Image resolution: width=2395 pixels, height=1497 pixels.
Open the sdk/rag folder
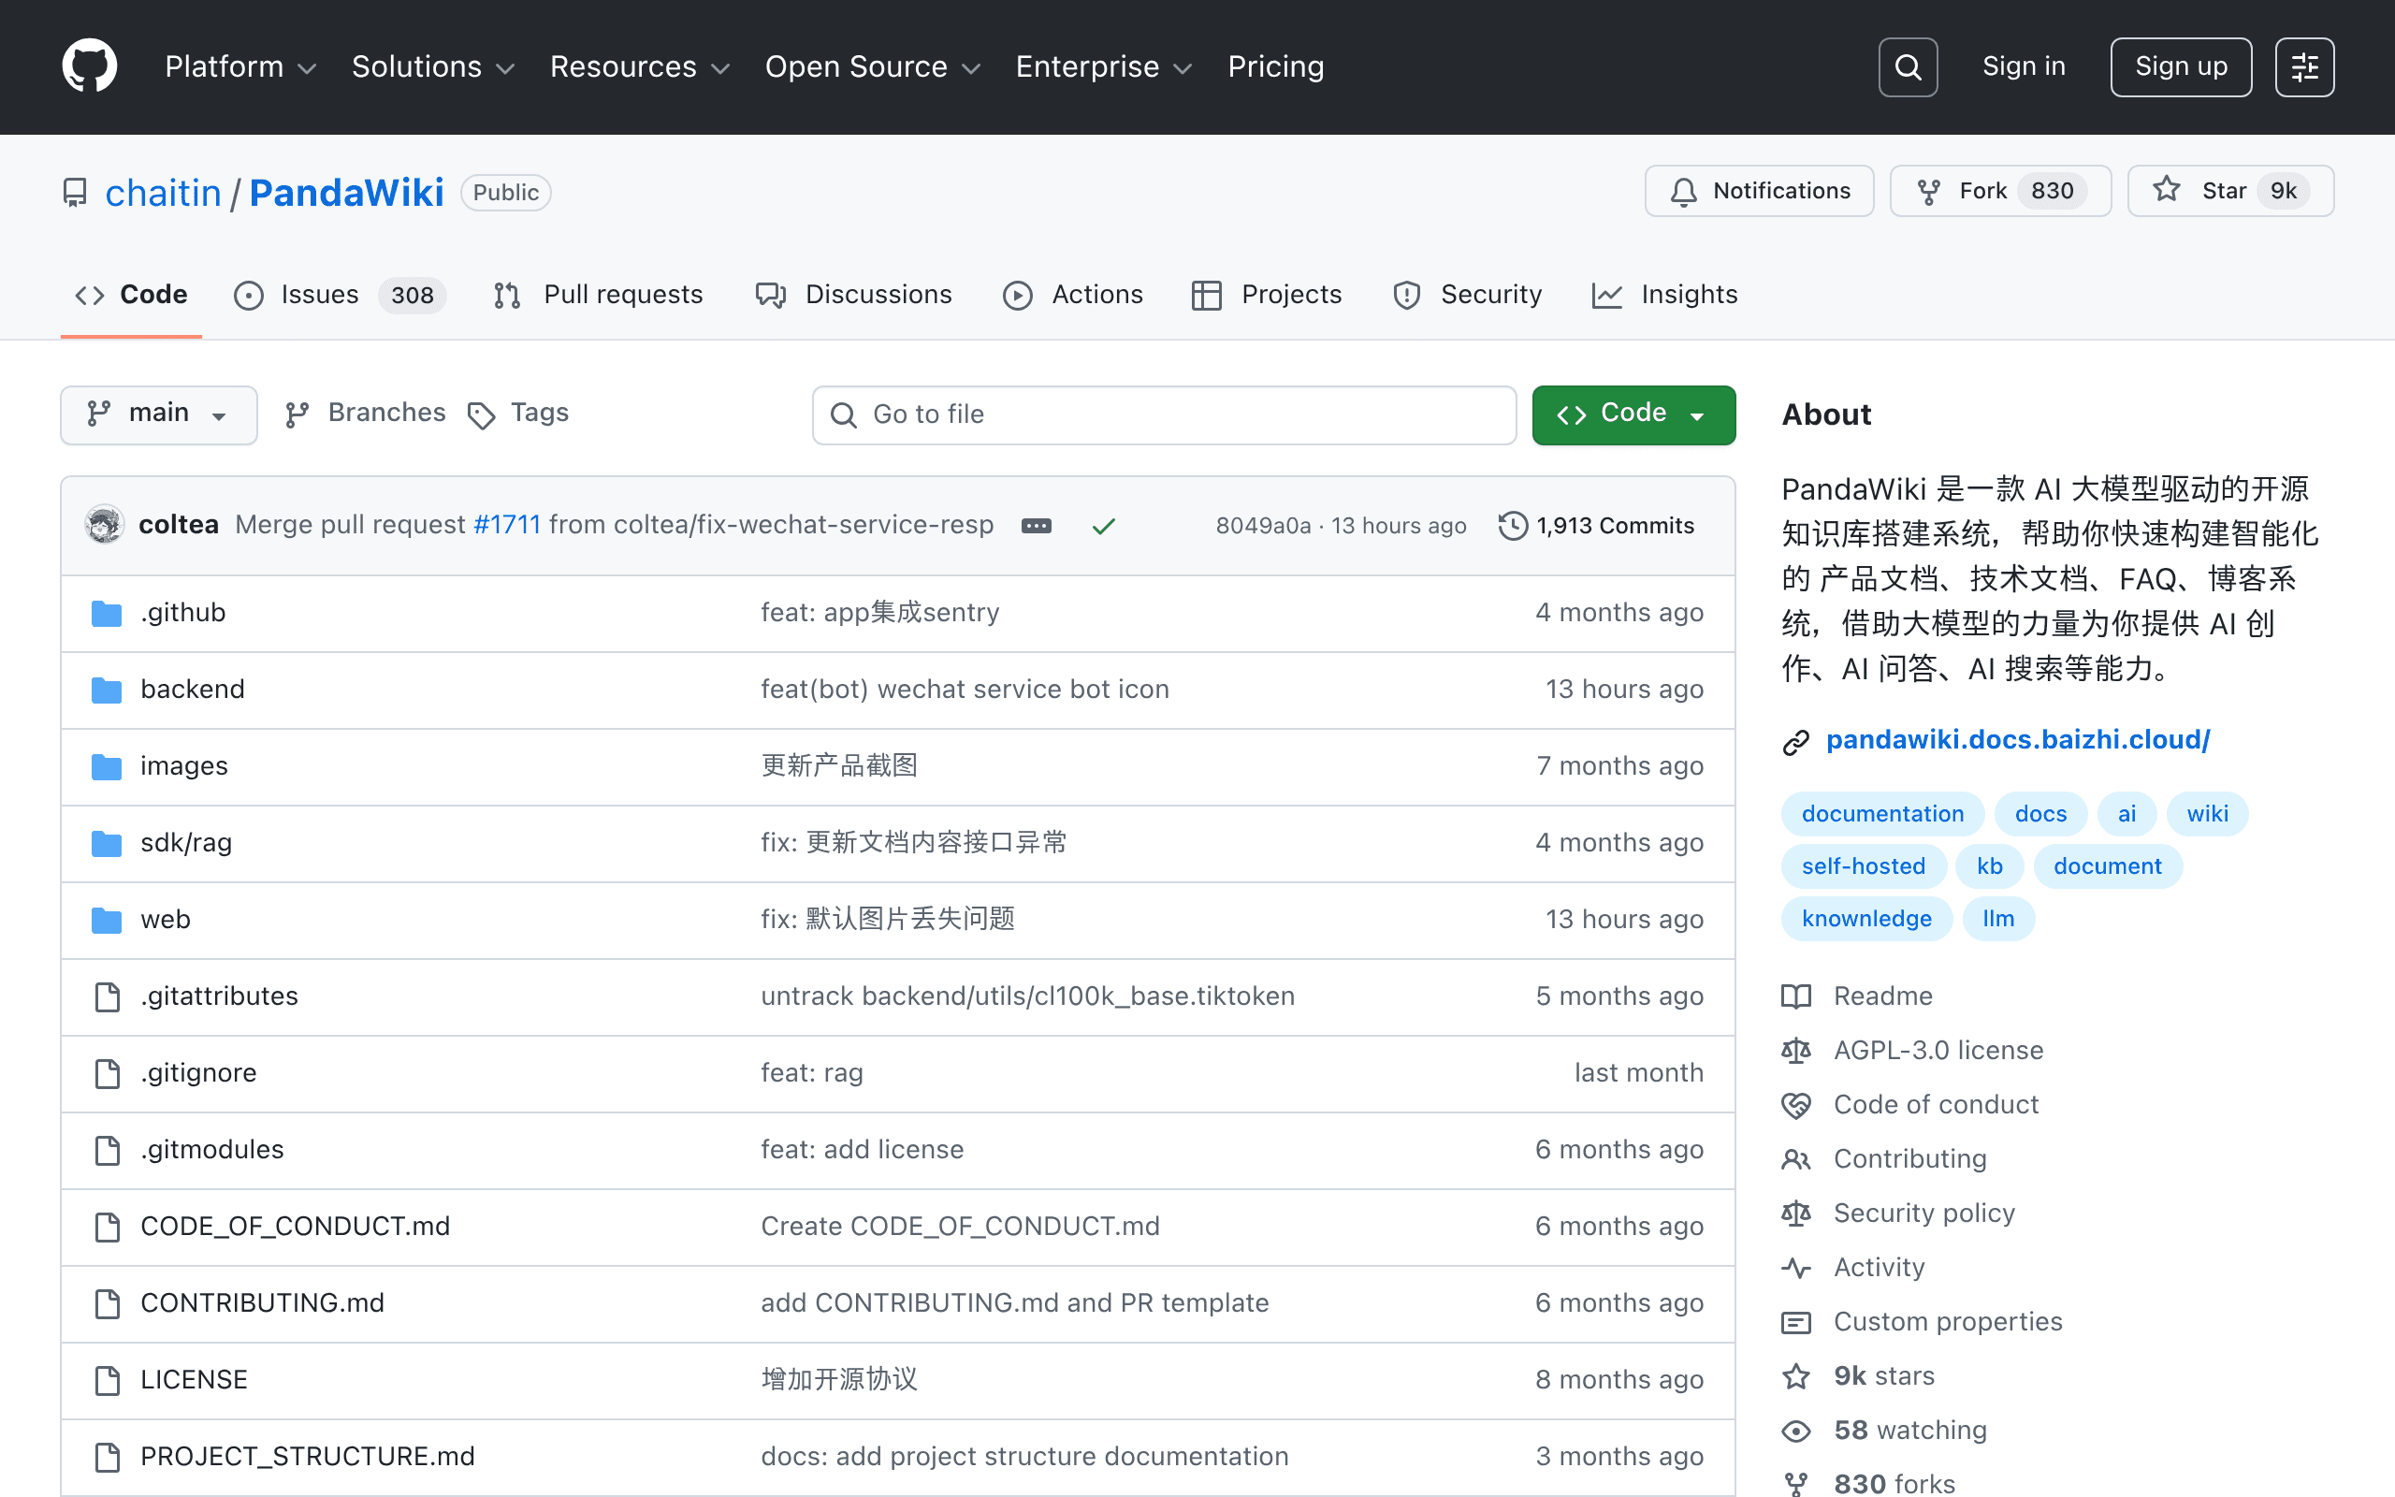[186, 843]
